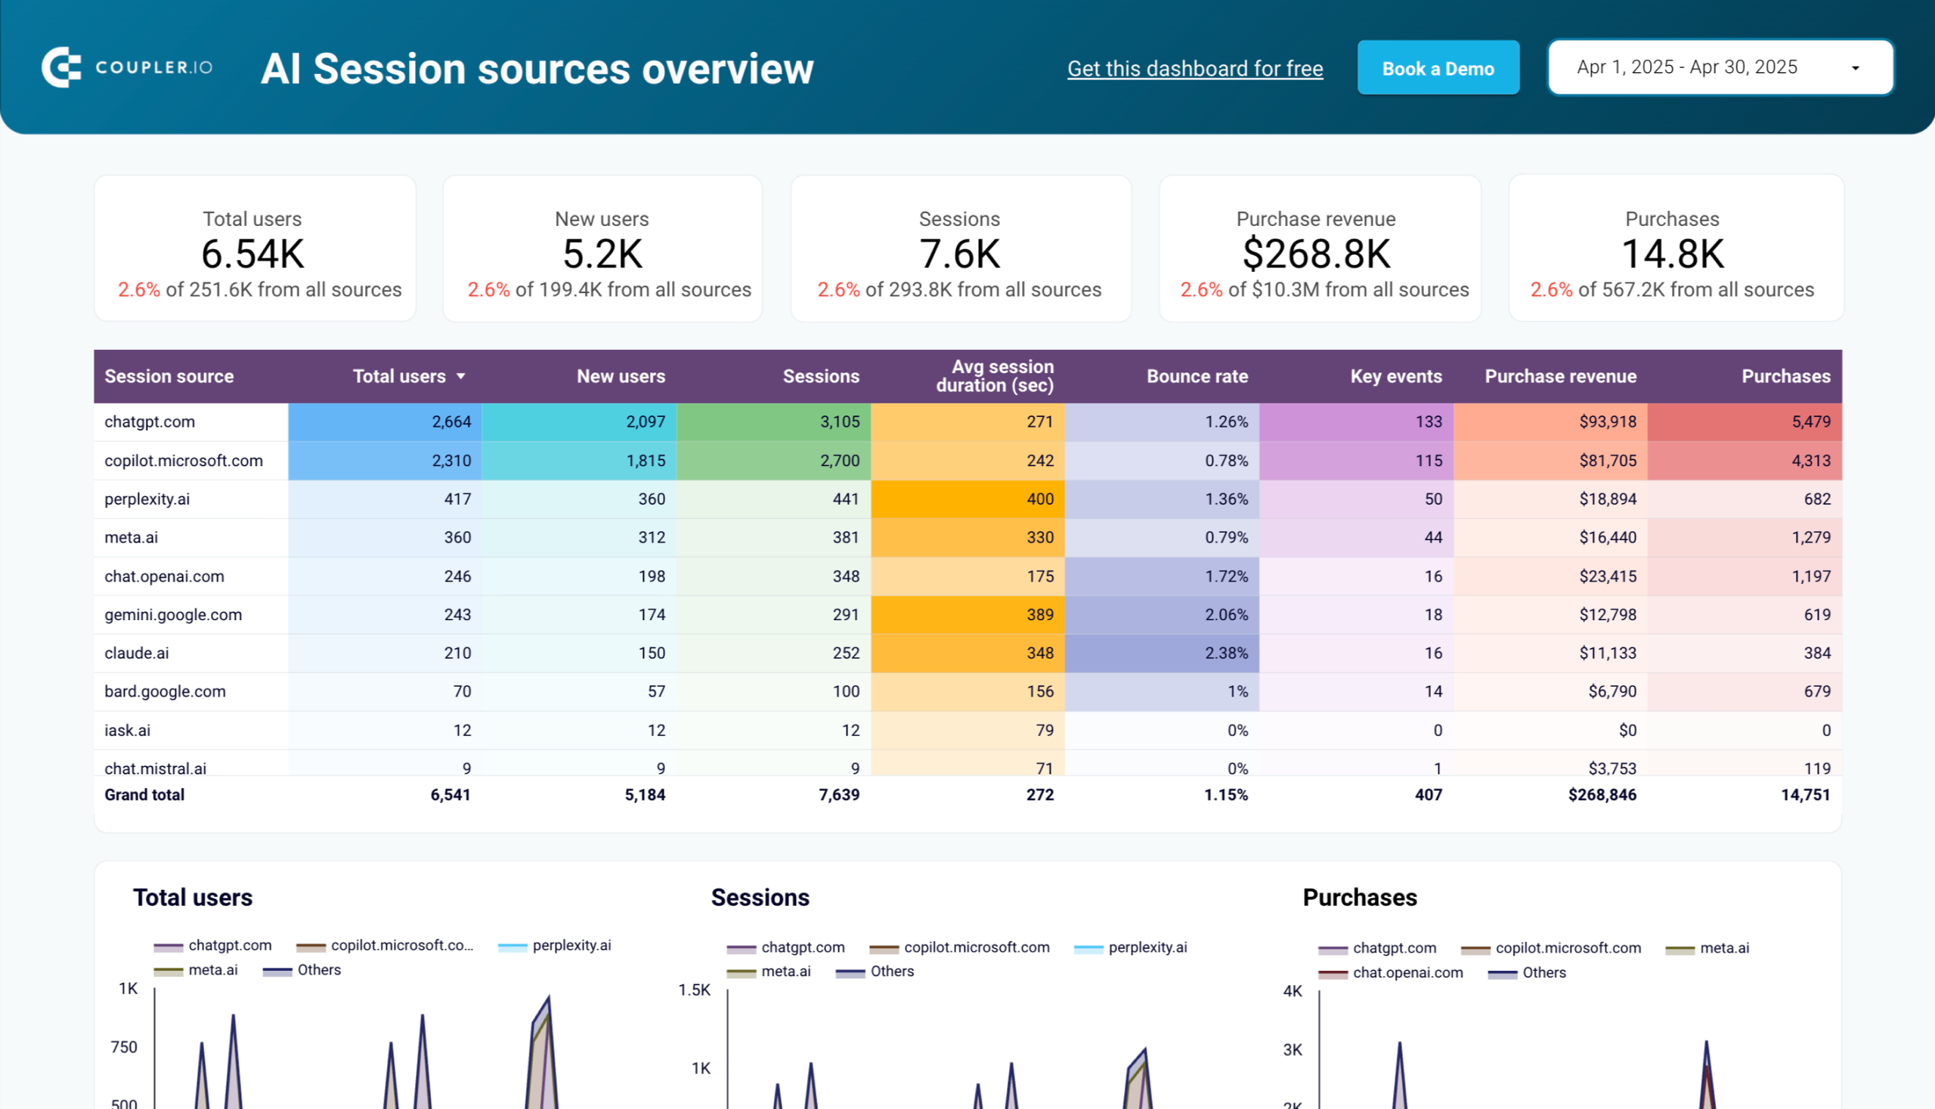This screenshot has width=1935, height=1109.
Task: Click the Sessions column header
Action: point(821,375)
